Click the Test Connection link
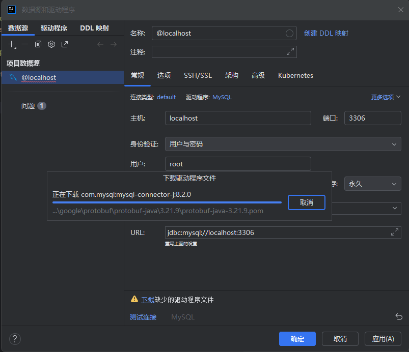Screen dimensions: 409x352 click(x=143, y=317)
